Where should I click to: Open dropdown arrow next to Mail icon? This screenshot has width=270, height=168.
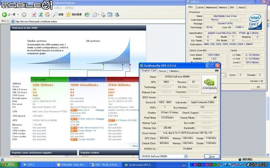point(98,15)
